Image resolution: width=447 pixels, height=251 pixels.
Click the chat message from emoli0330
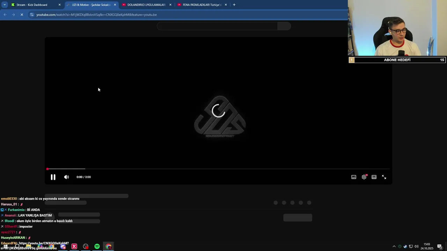coord(40,199)
